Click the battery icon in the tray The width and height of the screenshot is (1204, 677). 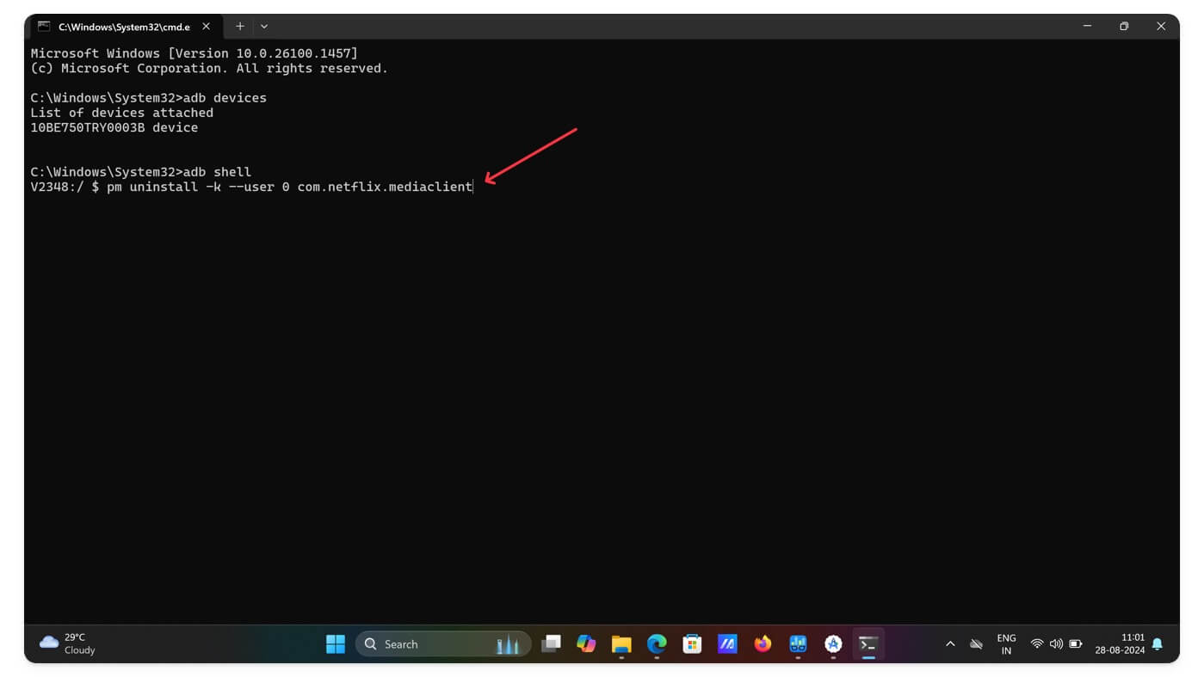pos(1076,643)
